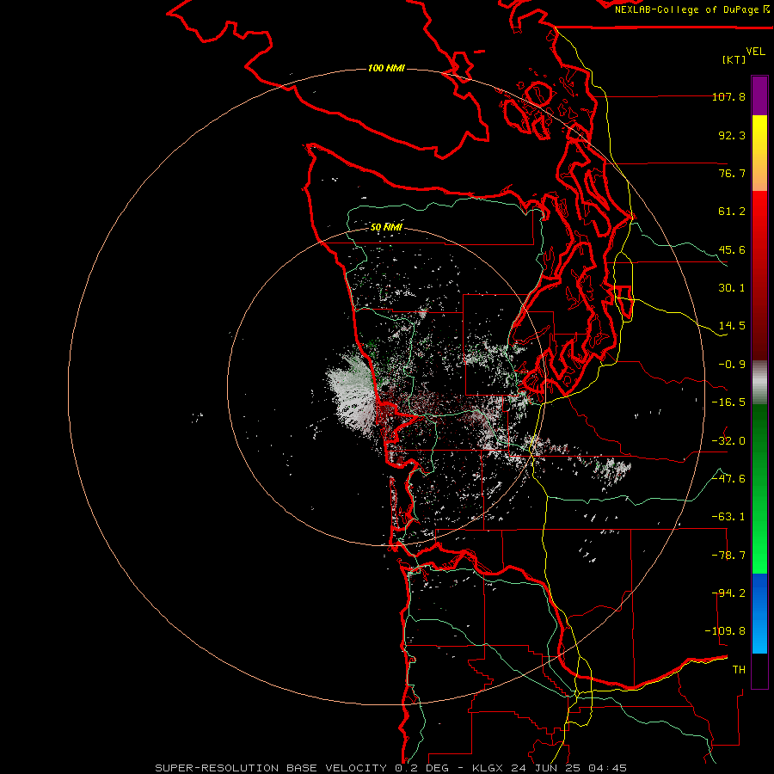Click the blue segment of color bar
This screenshot has width=774, height=774.
click(x=759, y=613)
